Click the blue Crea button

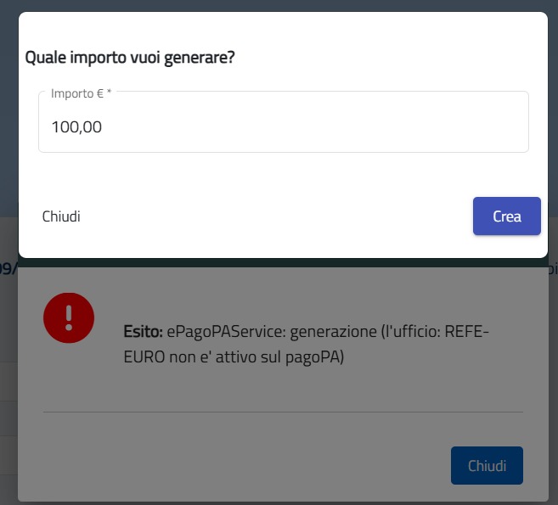point(507,216)
